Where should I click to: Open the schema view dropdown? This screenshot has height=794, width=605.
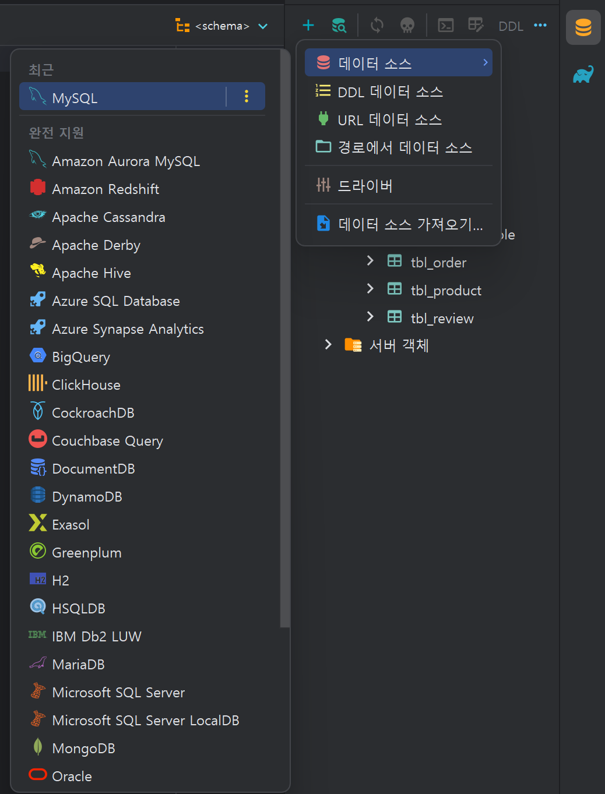[222, 26]
